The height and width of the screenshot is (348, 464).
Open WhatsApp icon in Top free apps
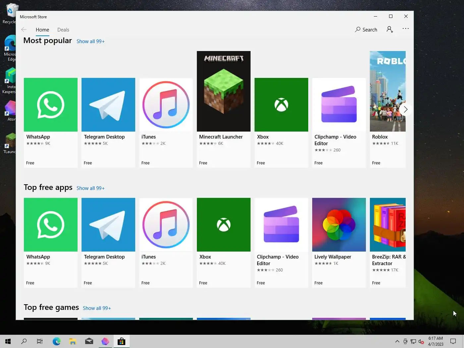coord(51,225)
